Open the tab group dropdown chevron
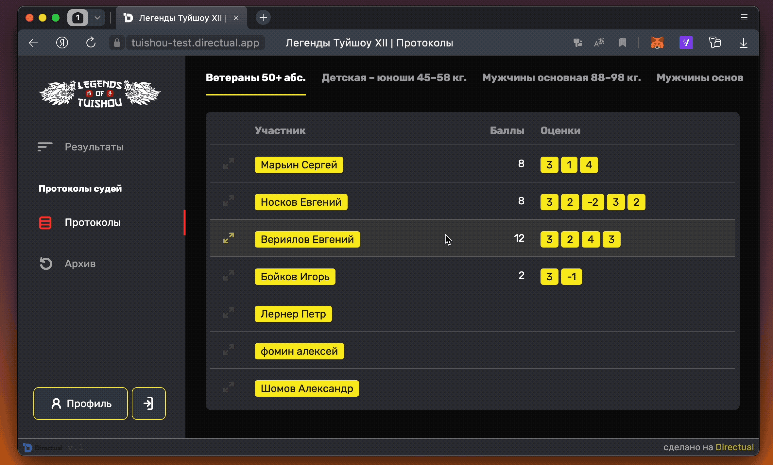The height and width of the screenshot is (465, 773). [x=97, y=18]
